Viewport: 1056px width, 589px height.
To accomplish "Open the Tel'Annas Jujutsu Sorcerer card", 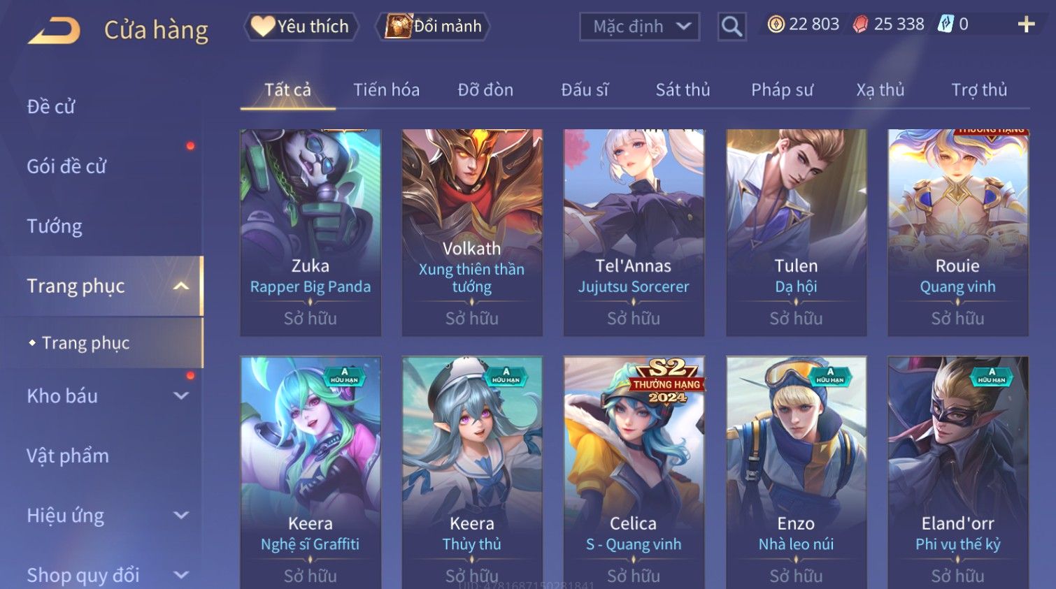I will (634, 233).
